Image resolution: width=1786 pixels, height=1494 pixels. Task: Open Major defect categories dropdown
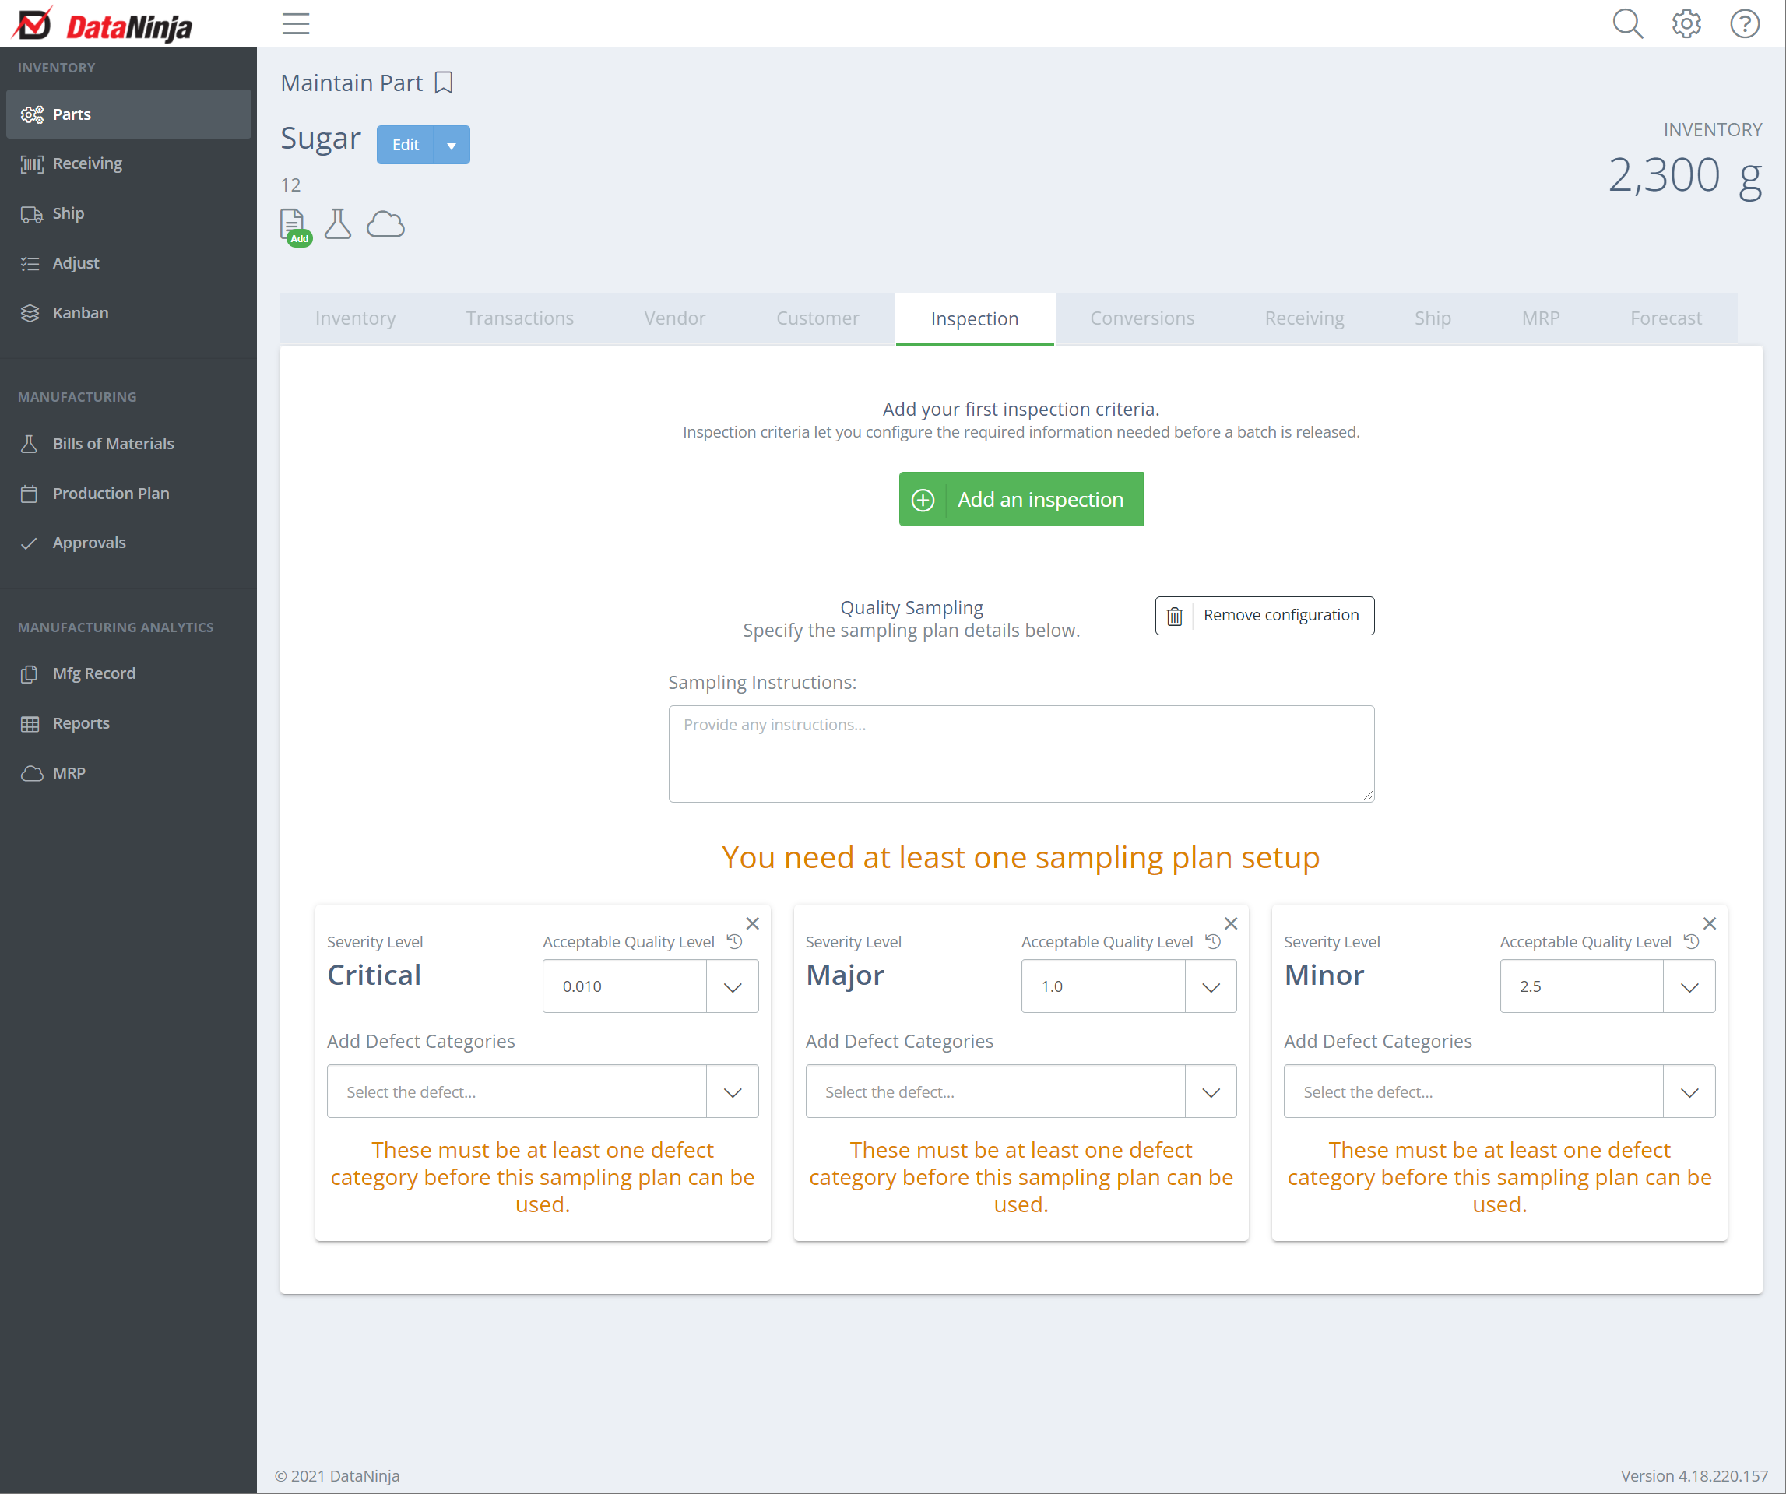(1210, 1091)
